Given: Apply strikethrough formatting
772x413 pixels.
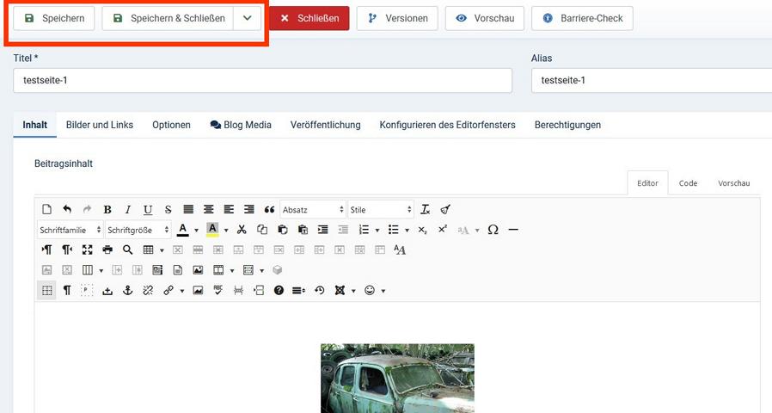Looking at the screenshot, I should pos(168,209).
